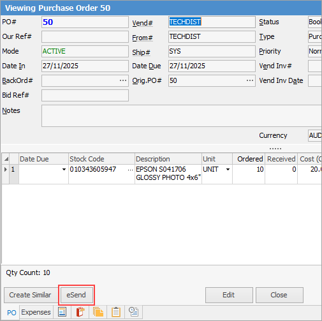Screen dimensions: 322x321
Task: Click the Bid Ref# field
Action: [85, 95]
